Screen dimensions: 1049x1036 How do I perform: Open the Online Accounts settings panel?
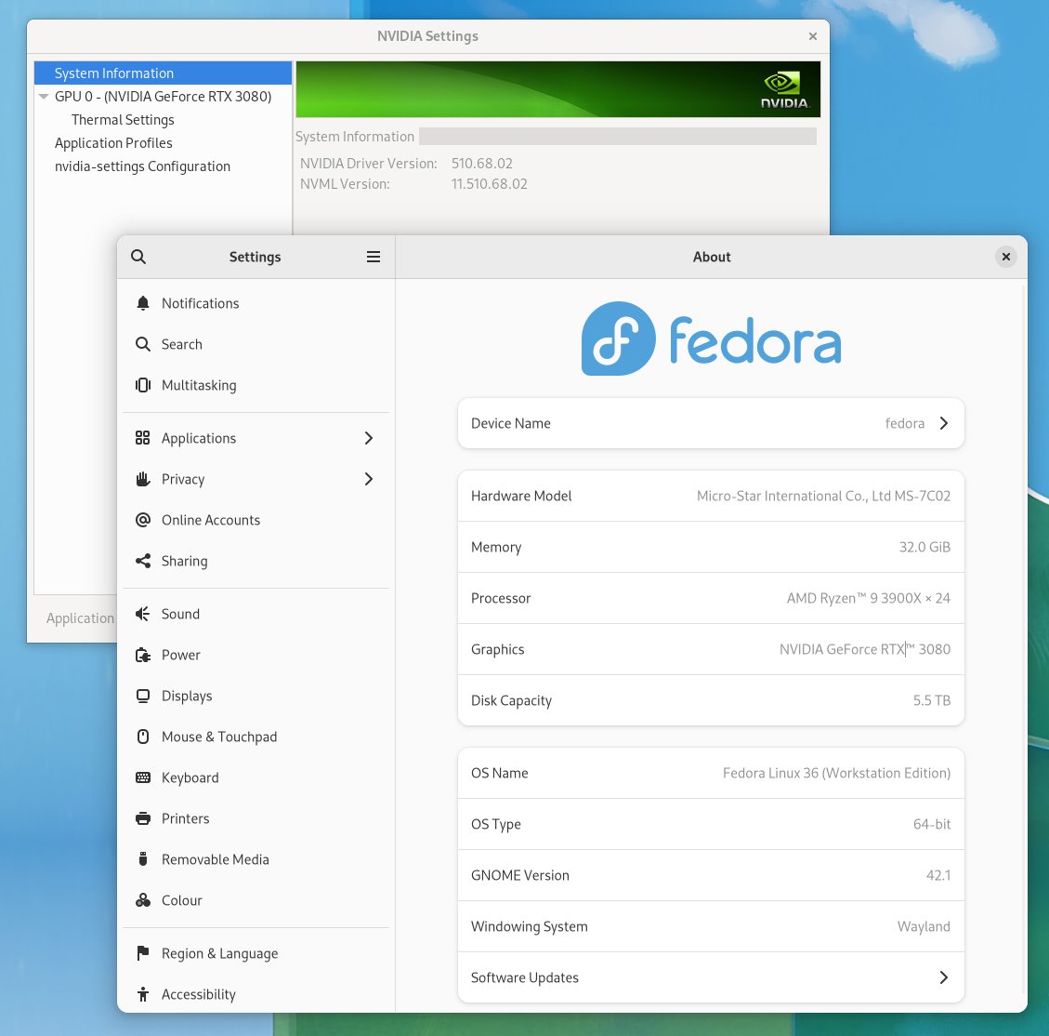click(256, 520)
